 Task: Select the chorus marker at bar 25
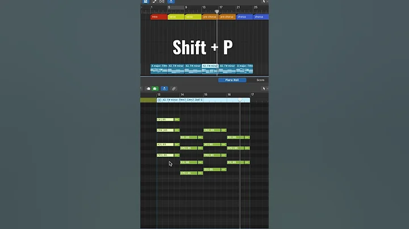(x=261, y=17)
